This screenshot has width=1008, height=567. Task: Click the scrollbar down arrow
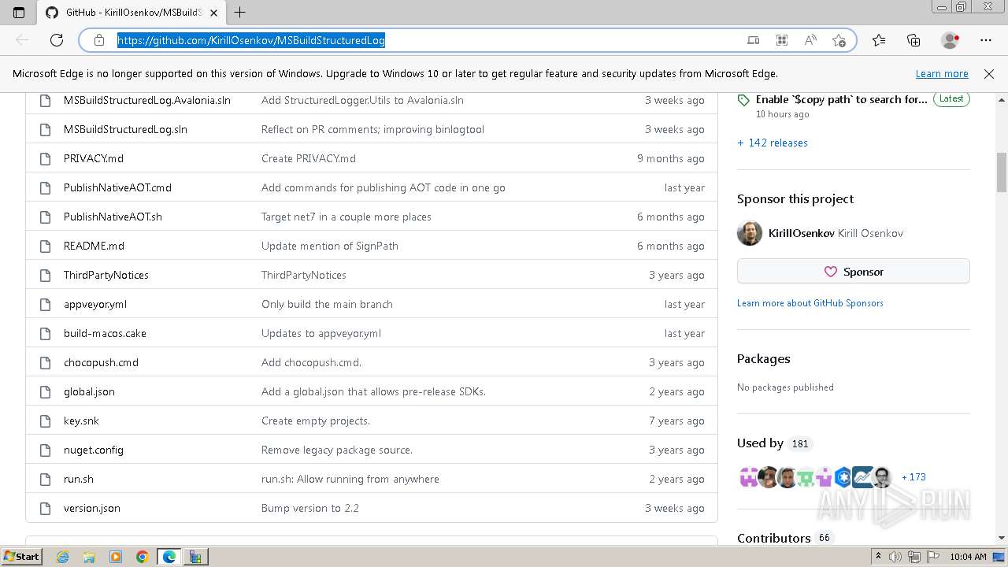click(1002, 538)
